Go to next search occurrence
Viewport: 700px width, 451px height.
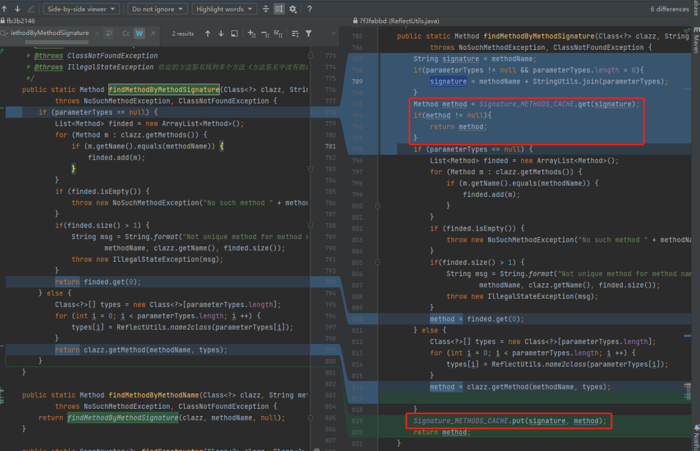(221, 34)
